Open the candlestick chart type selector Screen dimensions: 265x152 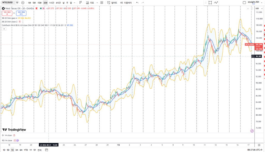[x=80, y=3]
